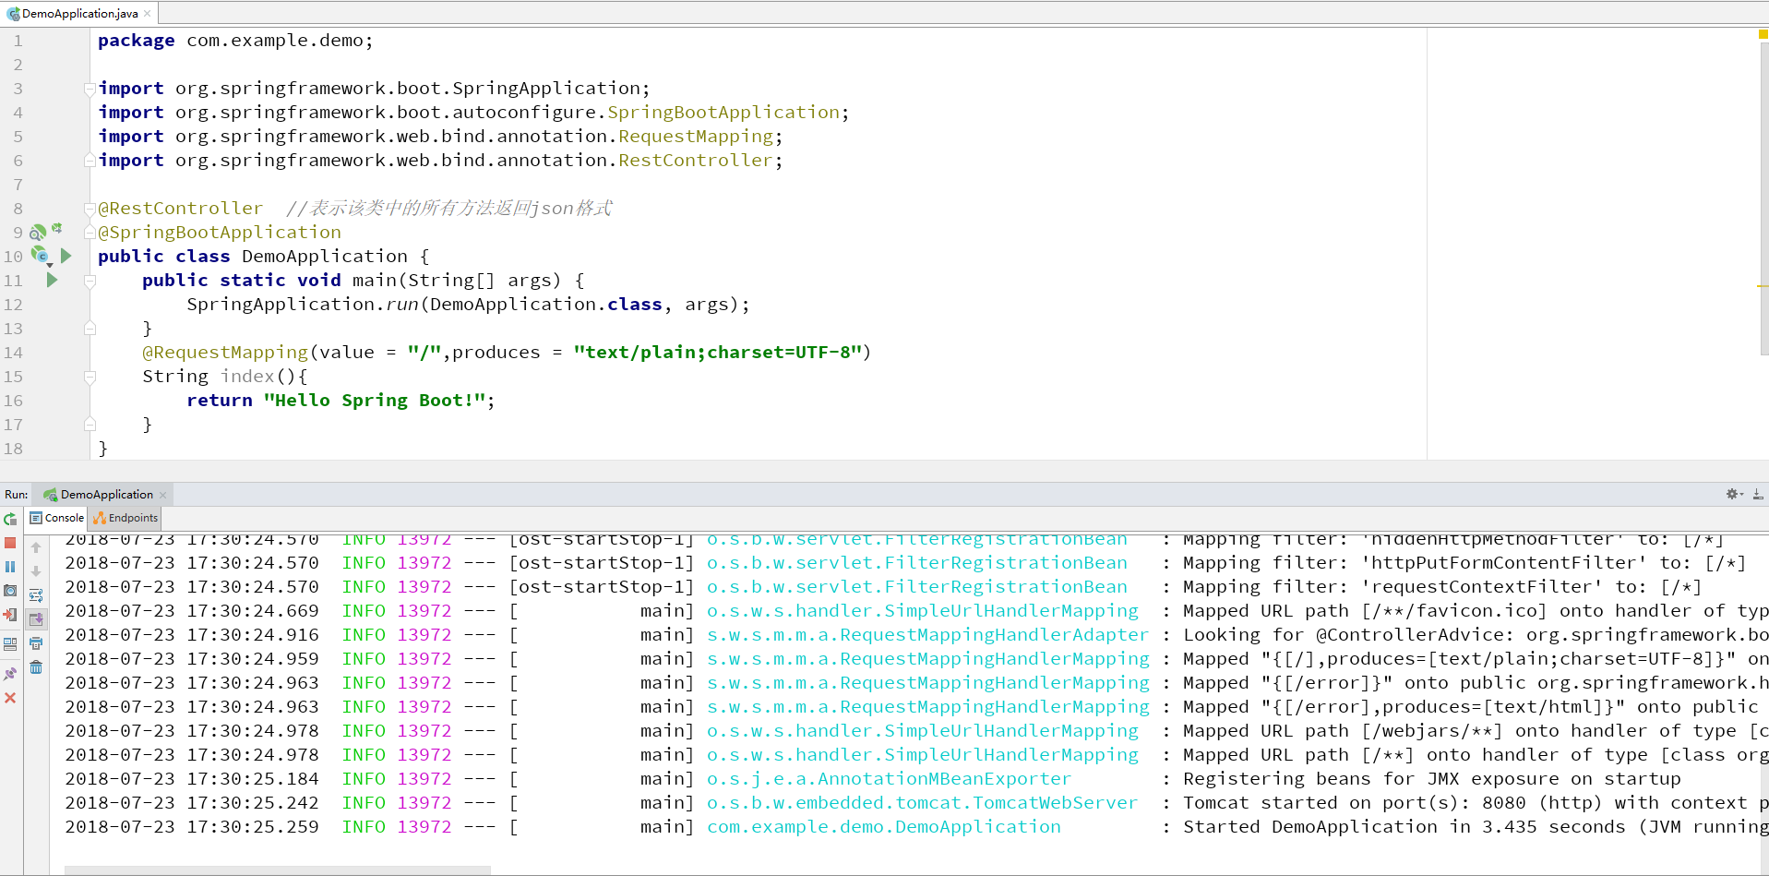Screen dimensions: 1769x876
Task: Click RestController in the line 6 import
Action: (696, 161)
